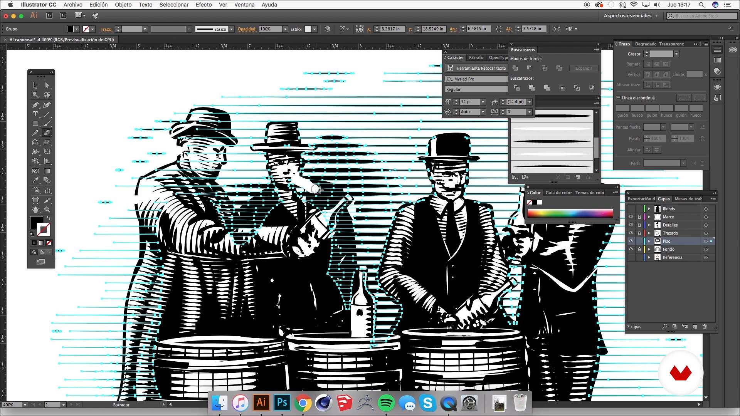Image resolution: width=740 pixels, height=416 pixels.
Task: Locate object with Capas magnifier icon
Action: pyautogui.click(x=665, y=327)
